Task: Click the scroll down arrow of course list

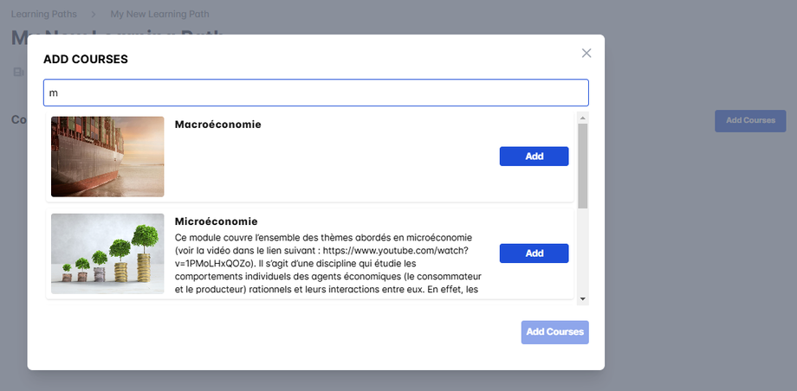Action: click(583, 298)
